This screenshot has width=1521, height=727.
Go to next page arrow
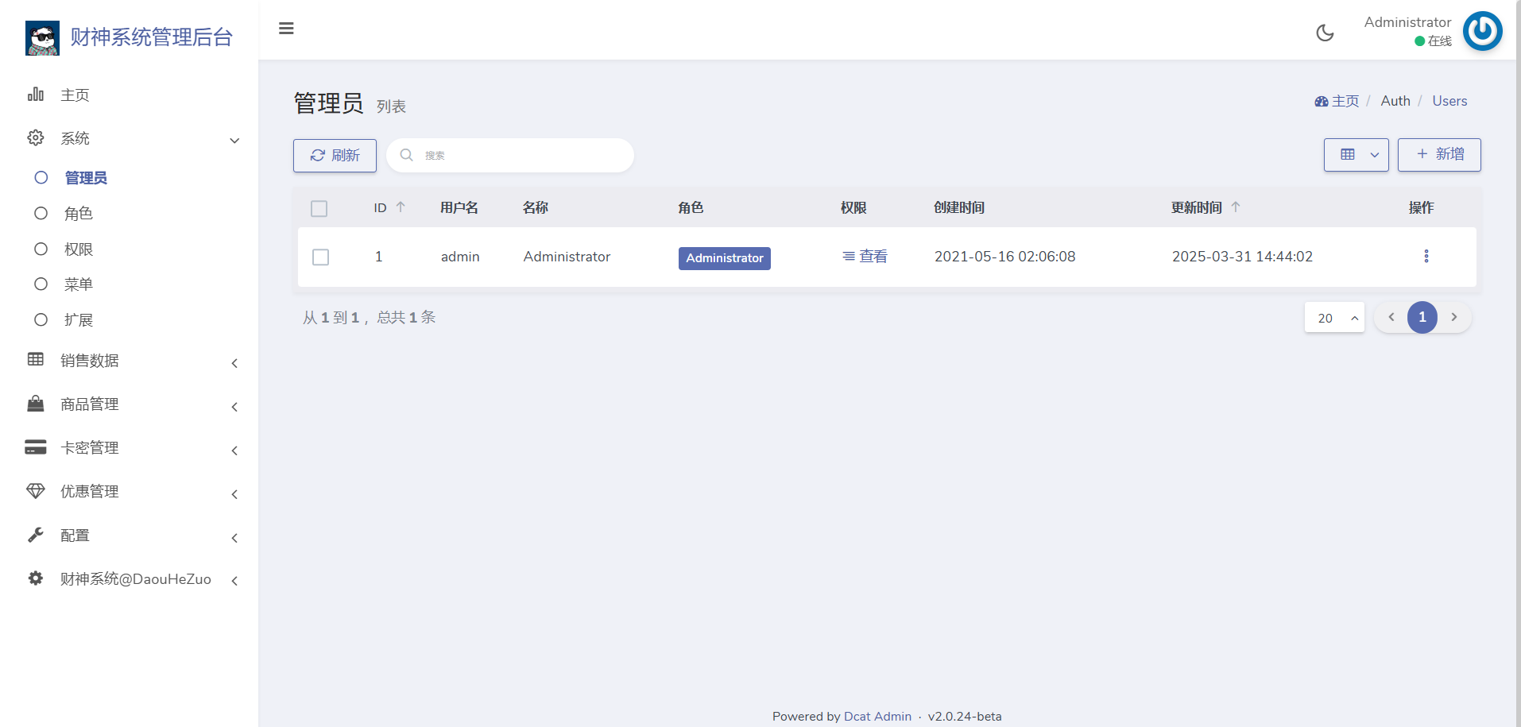(x=1453, y=317)
